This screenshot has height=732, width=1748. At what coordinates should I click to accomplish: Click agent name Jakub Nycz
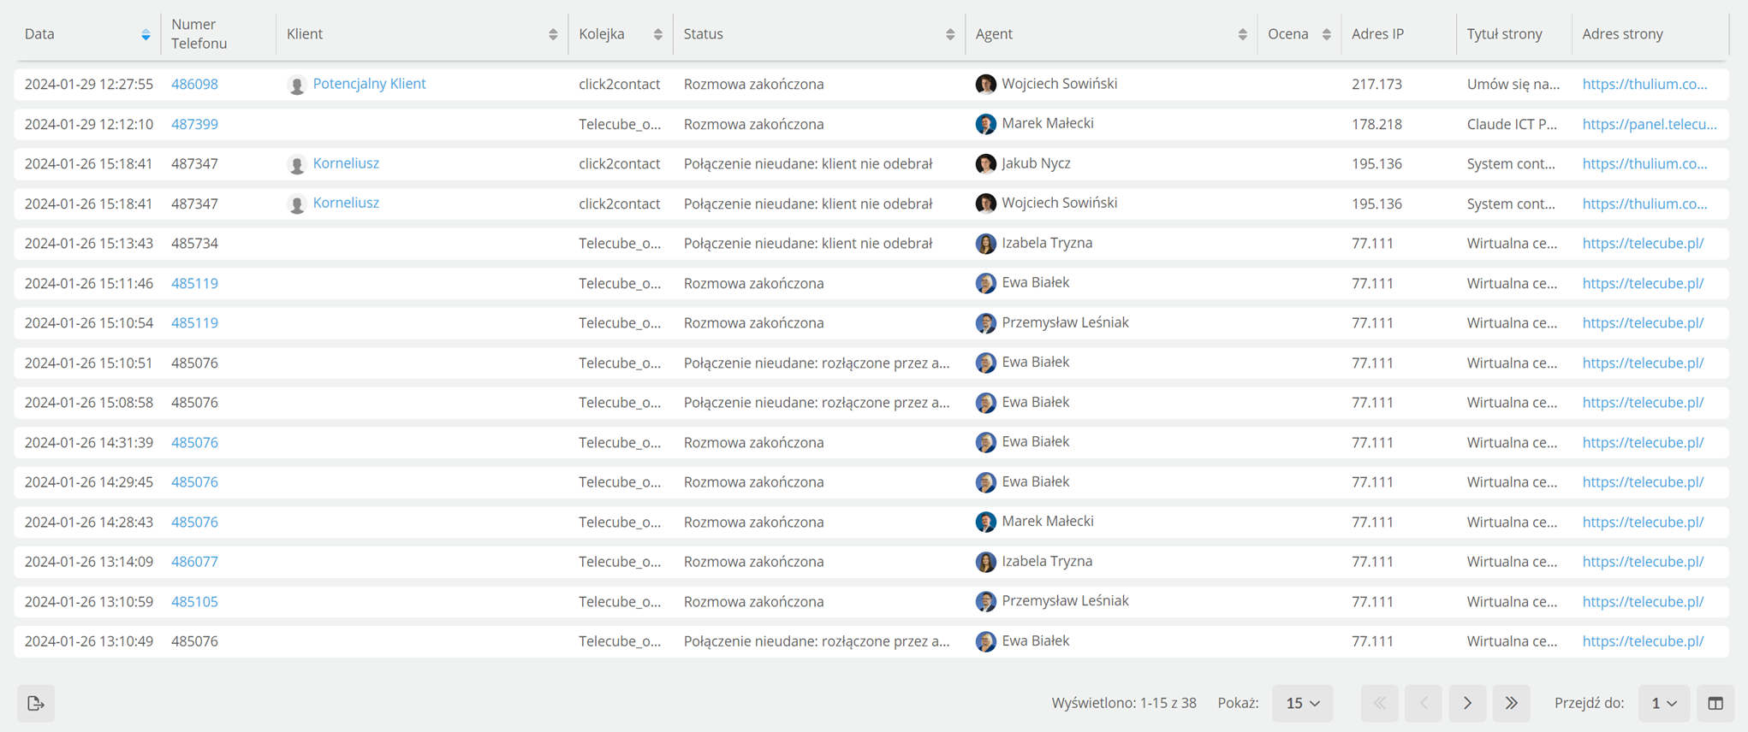[x=1036, y=163]
